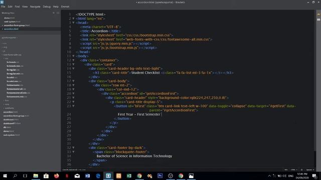The image size is (321, 180).
Task: Select web-system.html in Working Files
Action: pyautogui.click(x=12, y=21)
